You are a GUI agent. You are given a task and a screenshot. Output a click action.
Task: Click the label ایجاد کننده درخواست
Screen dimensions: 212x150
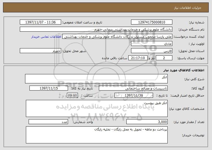click(189, 37)
